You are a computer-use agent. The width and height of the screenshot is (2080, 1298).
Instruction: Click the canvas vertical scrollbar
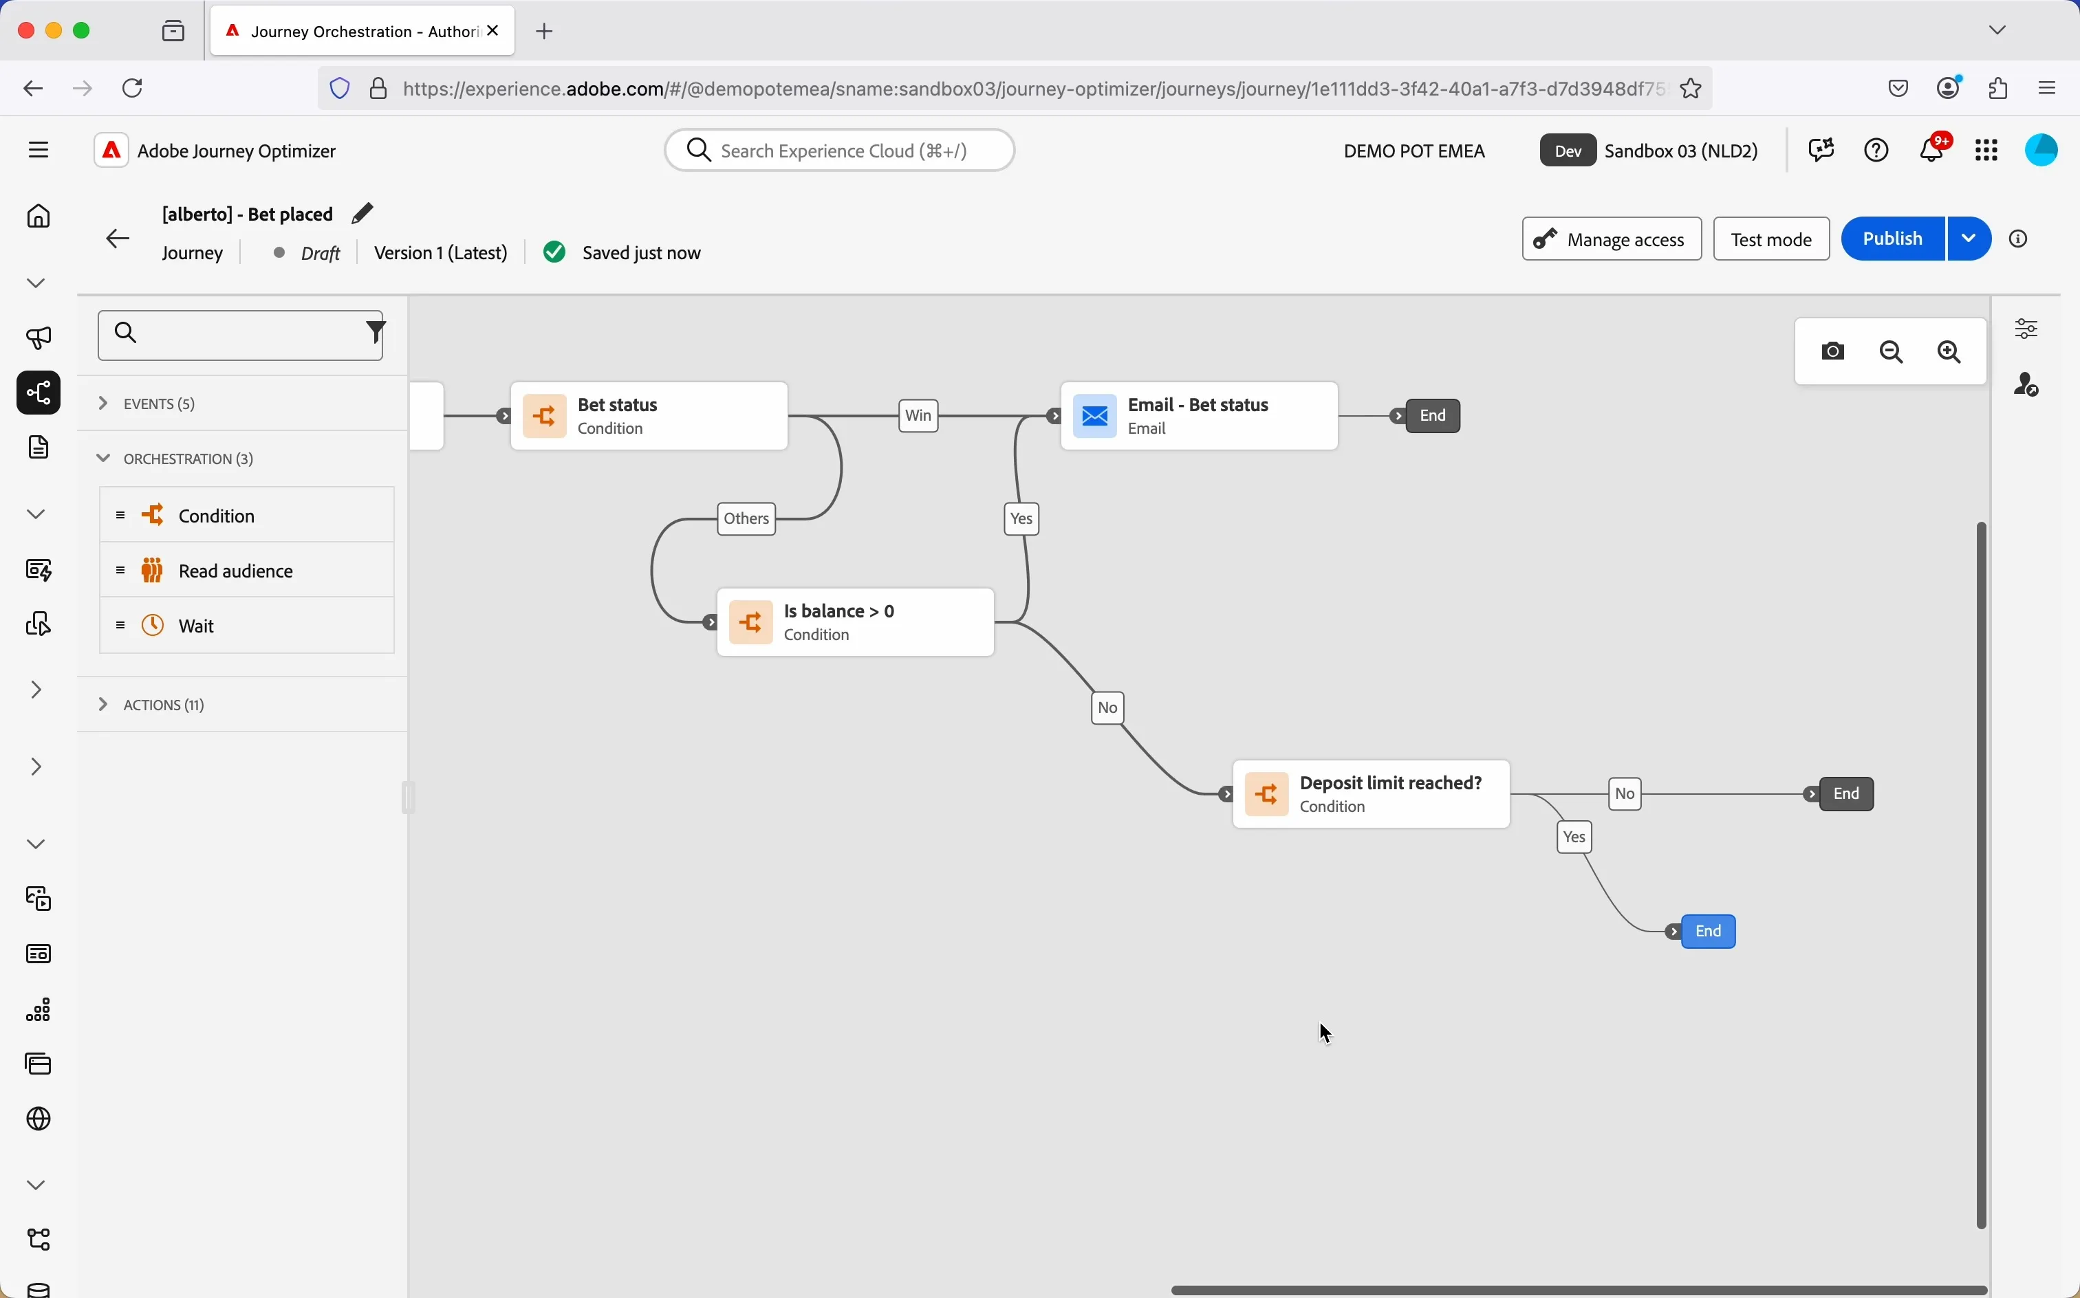(1982, 874)
